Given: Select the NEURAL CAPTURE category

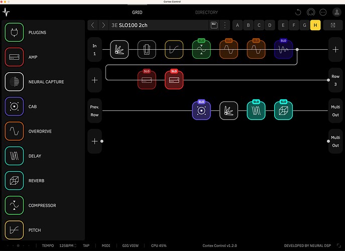Looking at the screenshot, I should [x=14, y=82].
